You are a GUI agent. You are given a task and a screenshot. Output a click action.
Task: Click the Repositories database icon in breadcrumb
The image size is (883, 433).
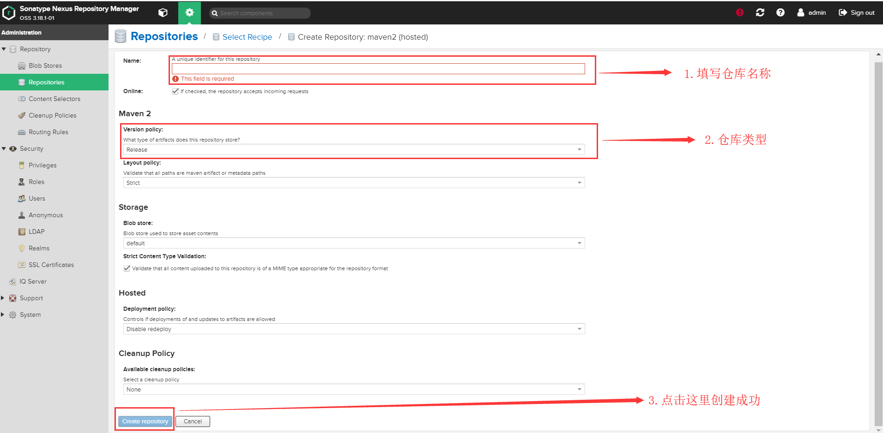coord(121,36)
